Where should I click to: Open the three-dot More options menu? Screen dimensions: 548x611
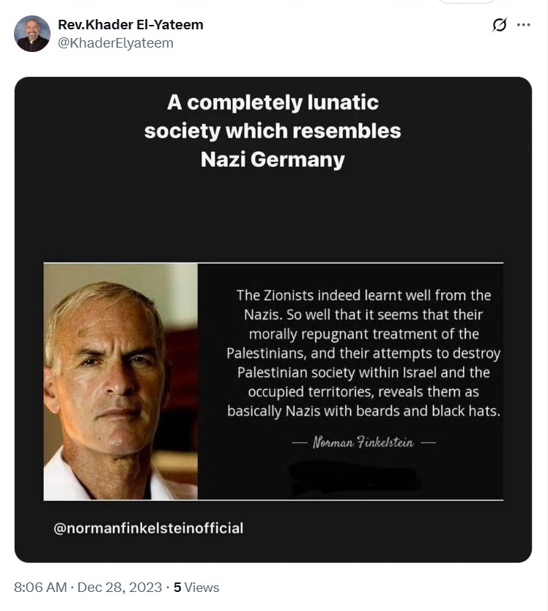tap(523, 25)
